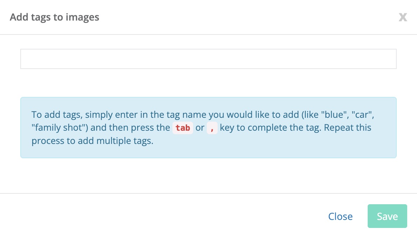Focus the empty tag name input field
The image size is (417, 237).
click(208, 59)
